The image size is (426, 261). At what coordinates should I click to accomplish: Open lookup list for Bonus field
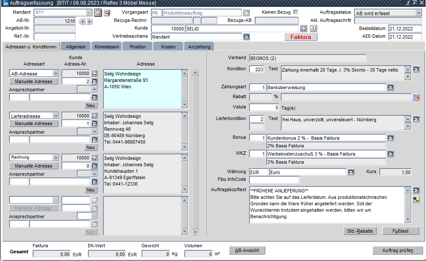[390, 138]
